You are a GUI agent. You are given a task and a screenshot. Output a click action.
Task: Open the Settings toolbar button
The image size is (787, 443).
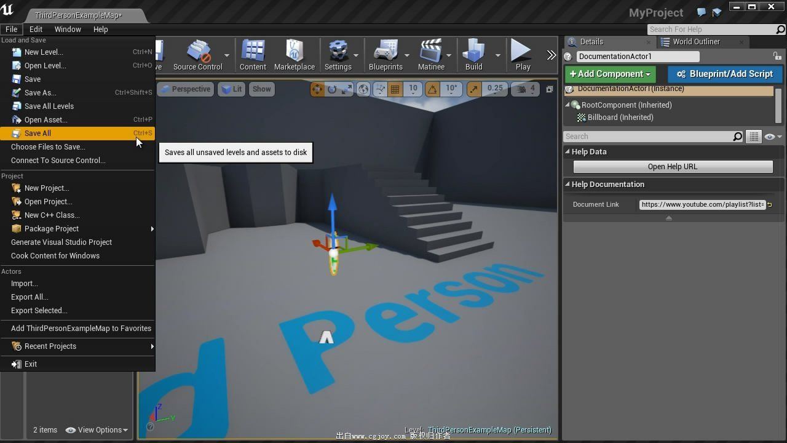pyautogui.click(x=338, y=55)
